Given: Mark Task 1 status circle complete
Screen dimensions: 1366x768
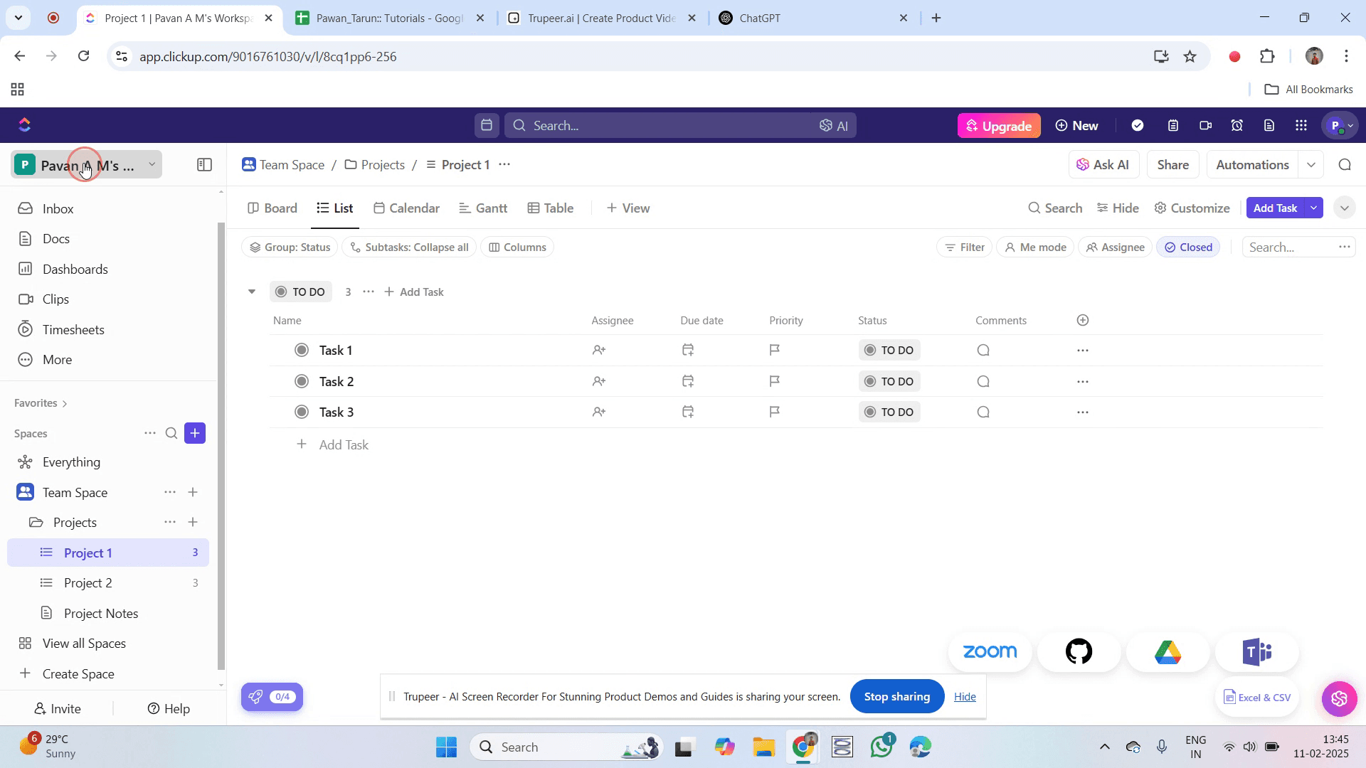Looking at the screenshot, I should coord(302,350).
